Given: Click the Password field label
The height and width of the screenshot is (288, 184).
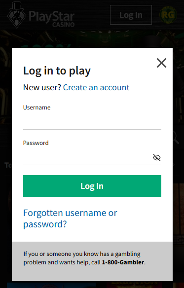Looking at the screenshot, I should click(36, 143).
